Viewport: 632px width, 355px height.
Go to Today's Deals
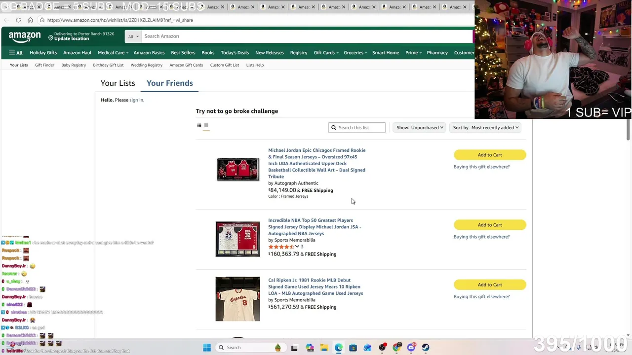[x=235, y=53]
